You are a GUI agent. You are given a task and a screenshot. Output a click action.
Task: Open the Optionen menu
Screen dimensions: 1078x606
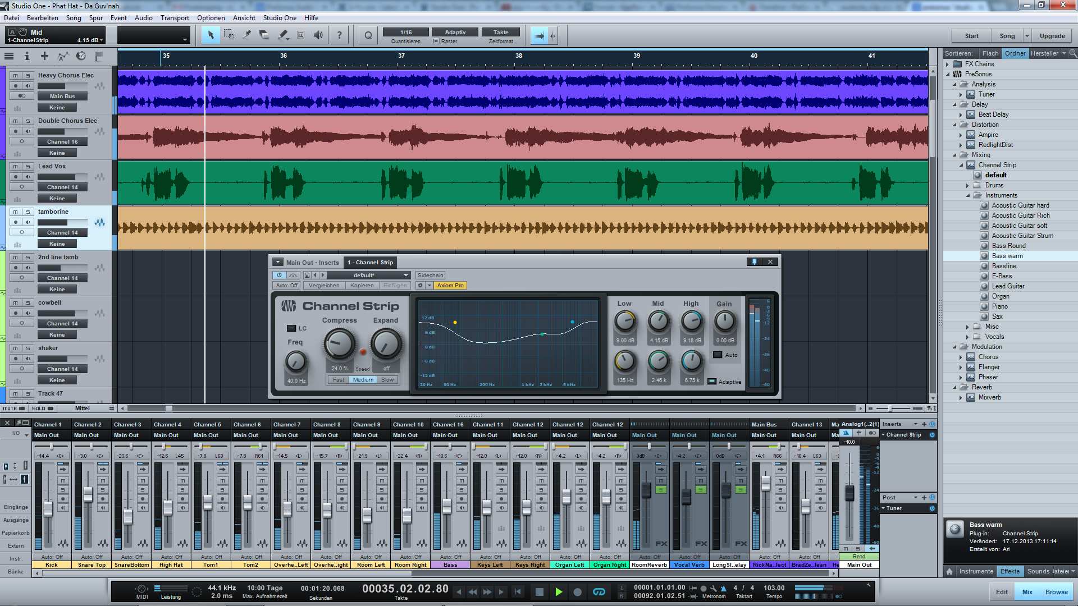(x=211, y=18)
